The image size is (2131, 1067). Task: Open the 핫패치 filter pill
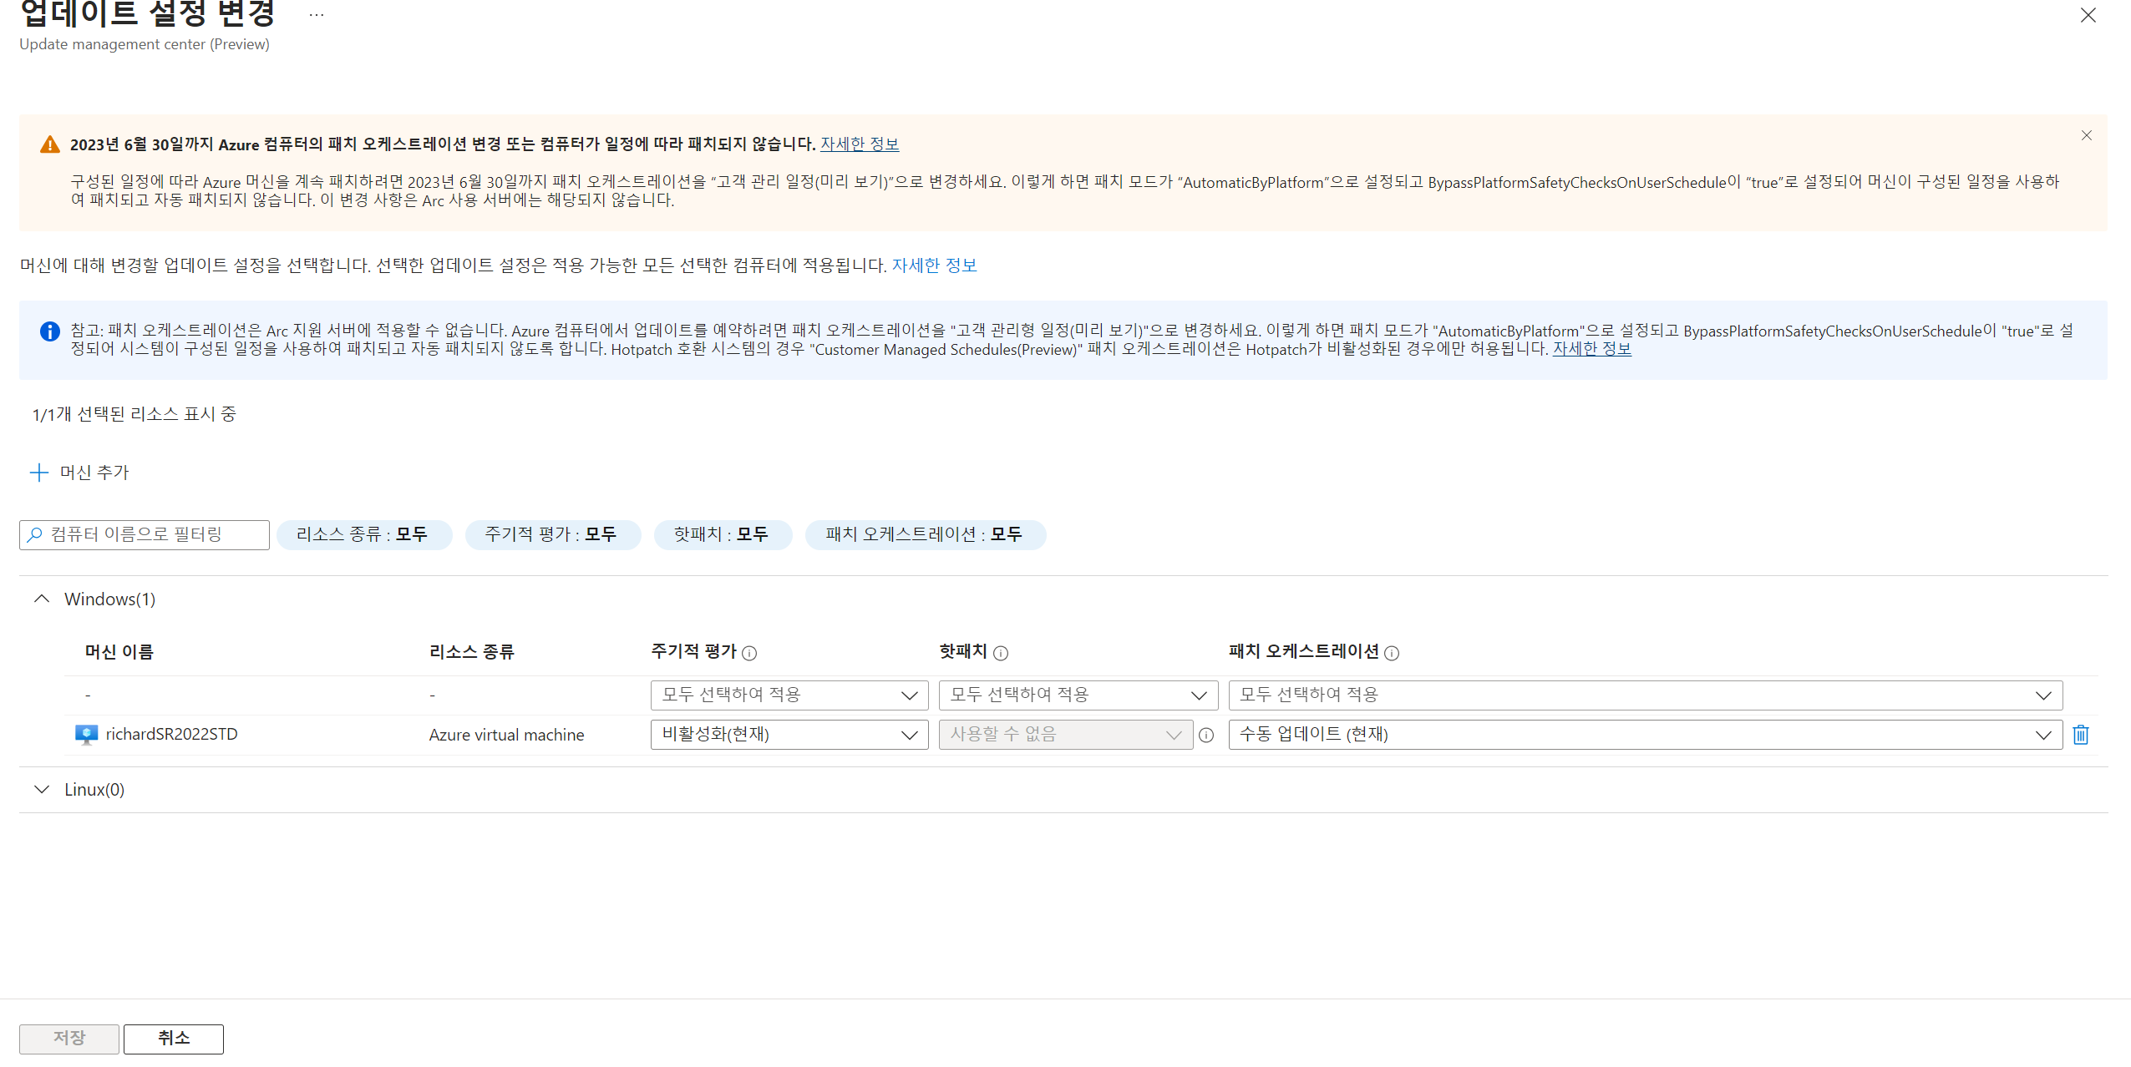(721, 534)
